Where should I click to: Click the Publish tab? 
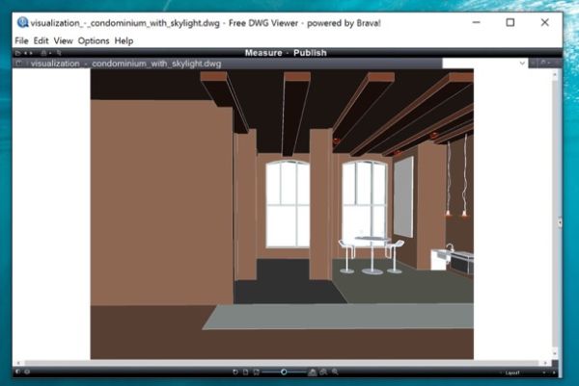pyautogui.click(x=308, y=53)
